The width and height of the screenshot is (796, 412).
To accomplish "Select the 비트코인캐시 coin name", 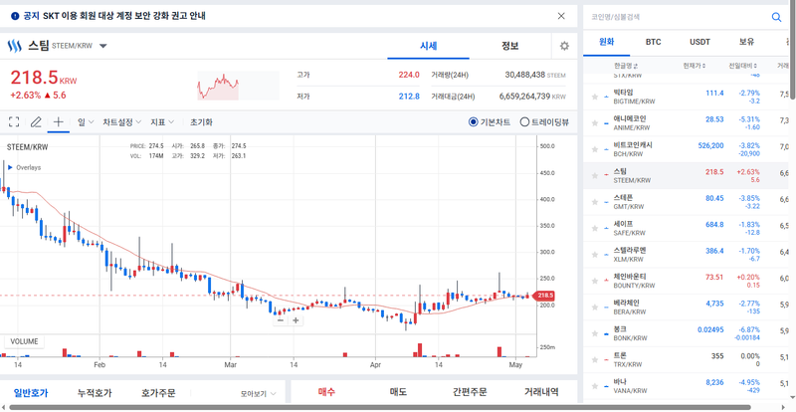I will [x=633, y=144].
